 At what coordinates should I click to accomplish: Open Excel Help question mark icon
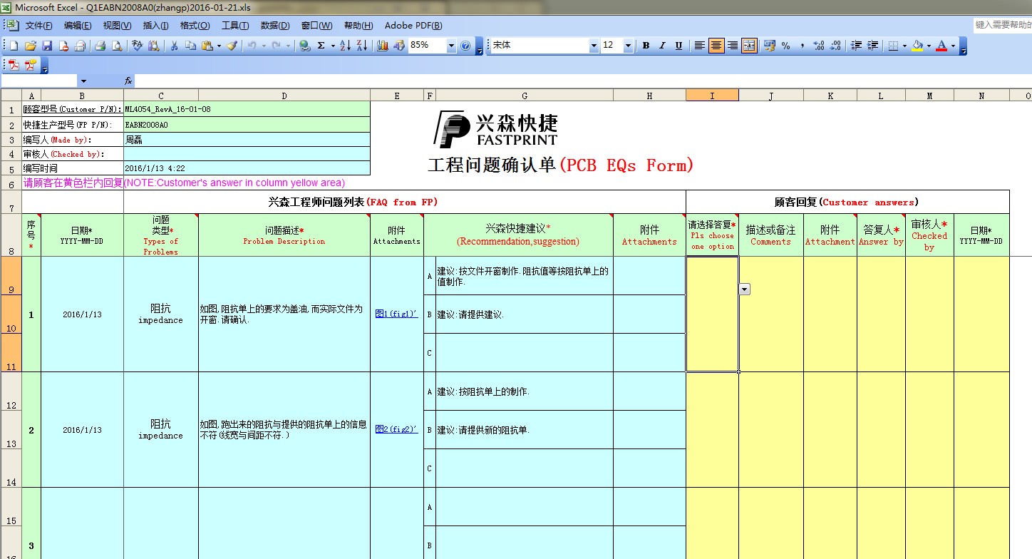pyautogui.click(x=465, y=46)
